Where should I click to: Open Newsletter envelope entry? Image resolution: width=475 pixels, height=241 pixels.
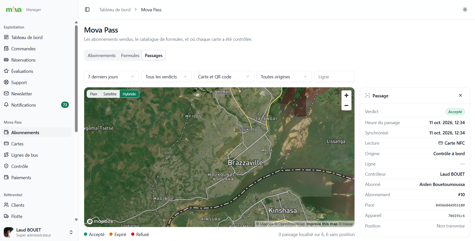point(36,94)
